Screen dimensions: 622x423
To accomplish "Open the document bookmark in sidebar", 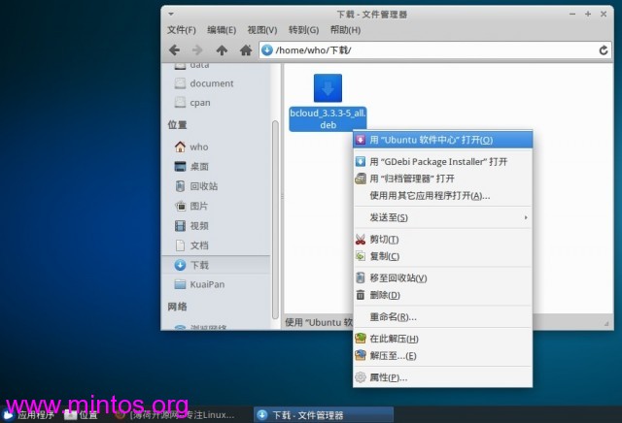I will [x=204, y=83].
